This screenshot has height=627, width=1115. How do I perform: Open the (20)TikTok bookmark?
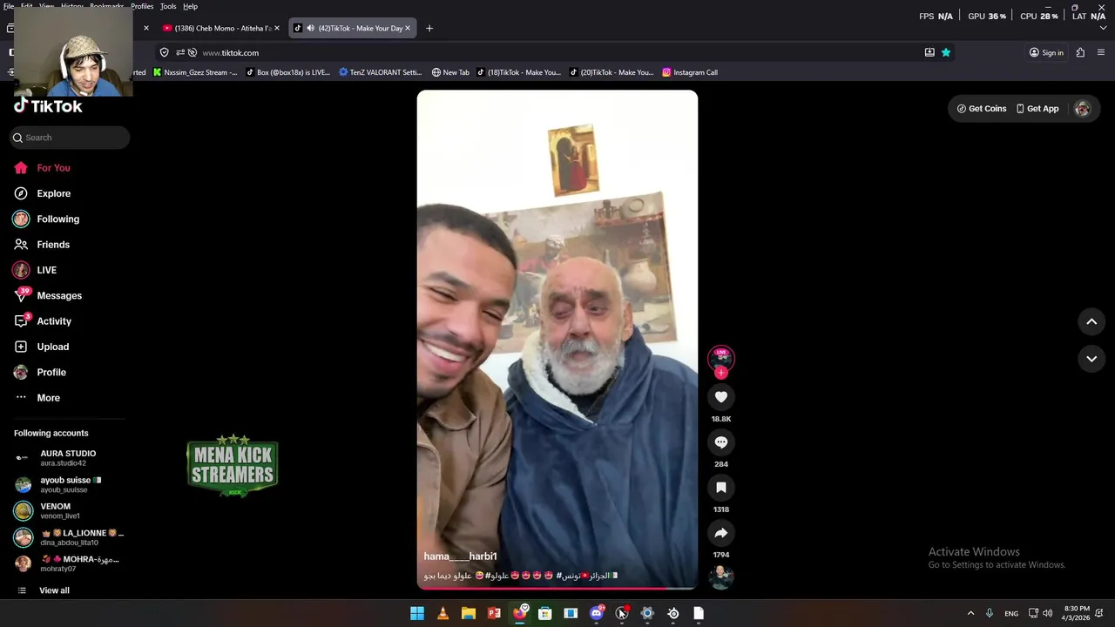coord(612,72)
